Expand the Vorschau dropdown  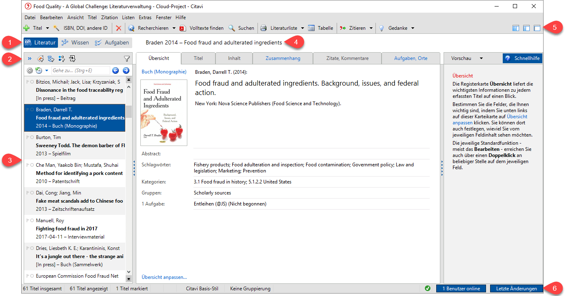pos(481,58)
